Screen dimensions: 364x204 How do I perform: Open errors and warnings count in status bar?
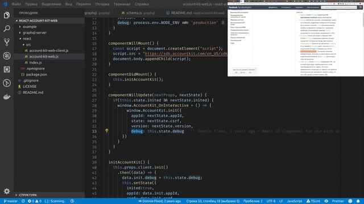pos(34,201)
